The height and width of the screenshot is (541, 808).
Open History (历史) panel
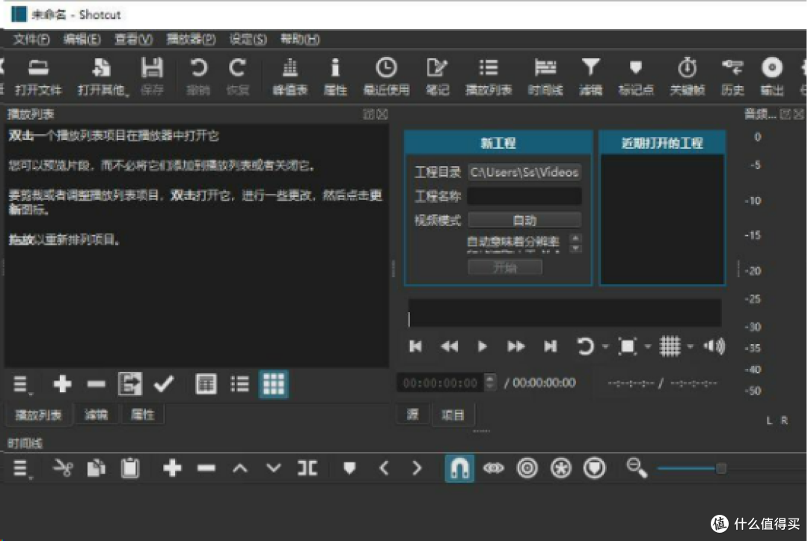732,77
